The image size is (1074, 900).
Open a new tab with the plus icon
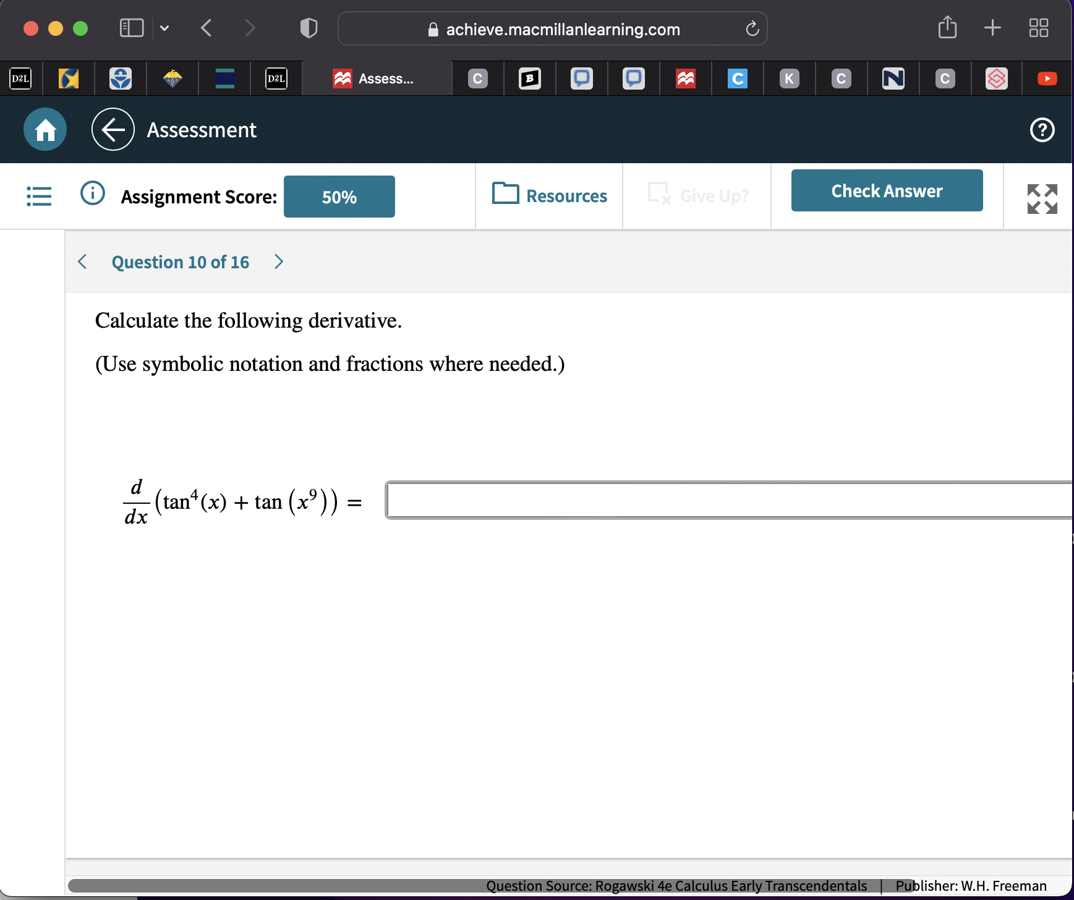992,28
